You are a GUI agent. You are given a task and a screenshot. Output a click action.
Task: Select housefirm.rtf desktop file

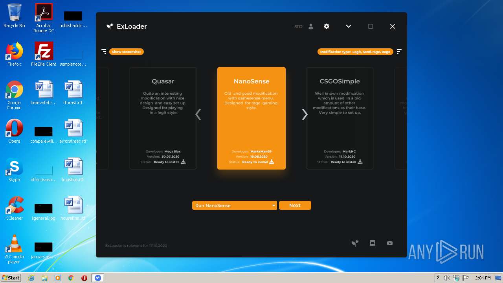[73, 208]
